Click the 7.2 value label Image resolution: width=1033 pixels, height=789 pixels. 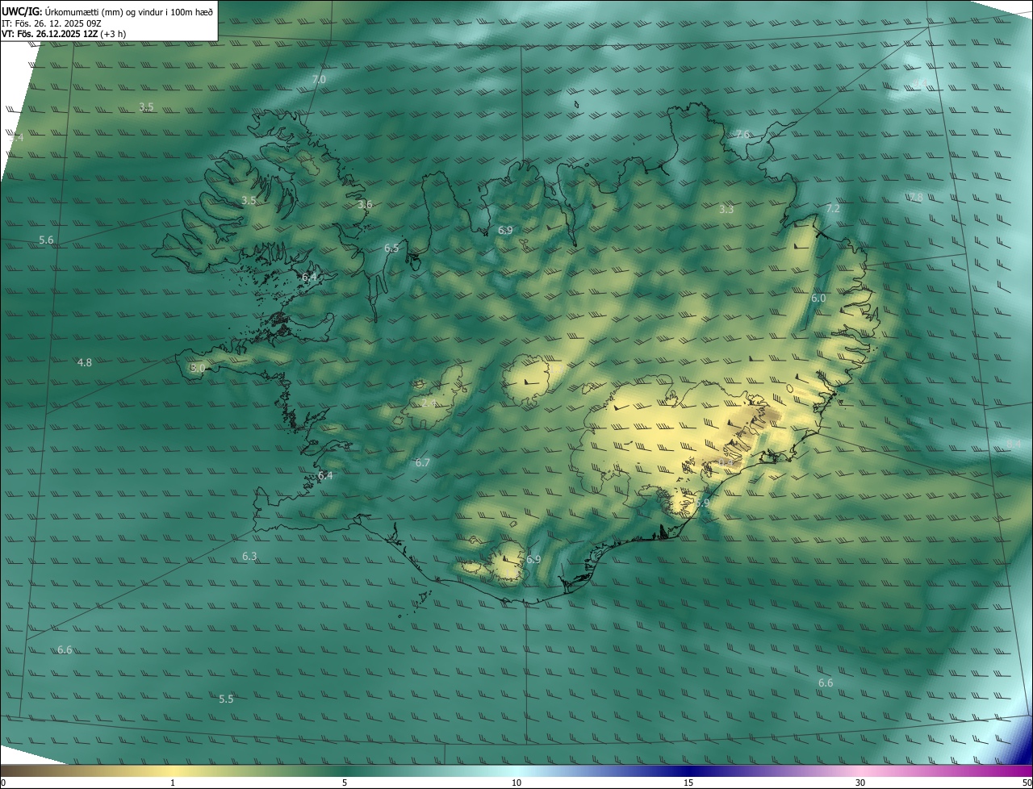pos(833,209)
